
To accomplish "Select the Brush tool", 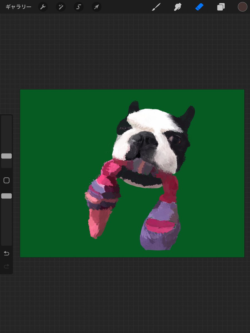I will pyautogui.click(x=156, y=7).
